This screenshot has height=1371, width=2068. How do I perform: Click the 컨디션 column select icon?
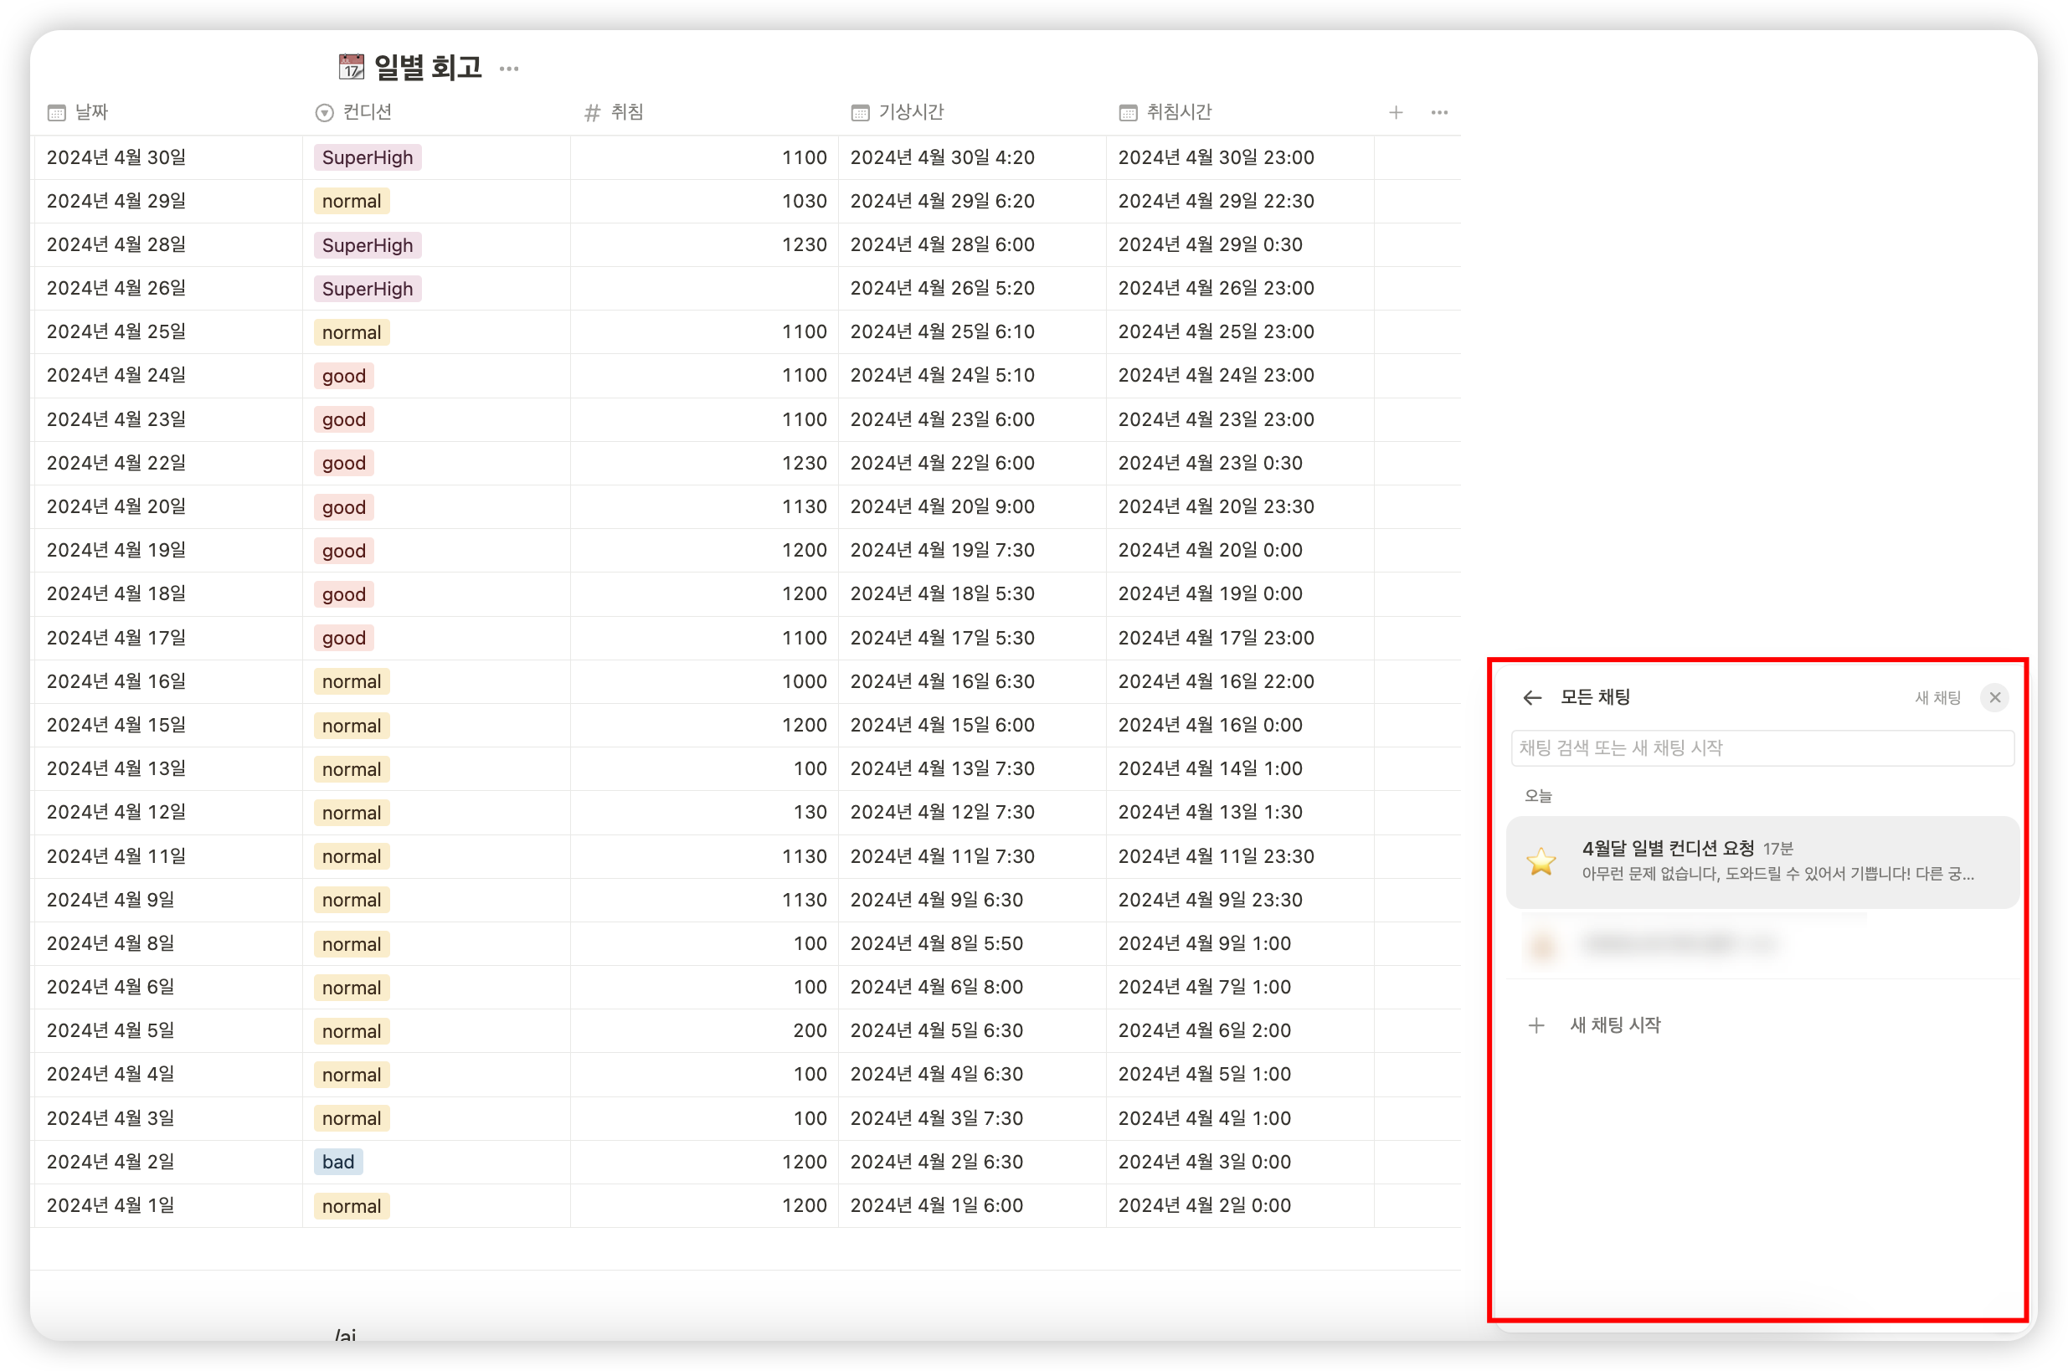324,113
